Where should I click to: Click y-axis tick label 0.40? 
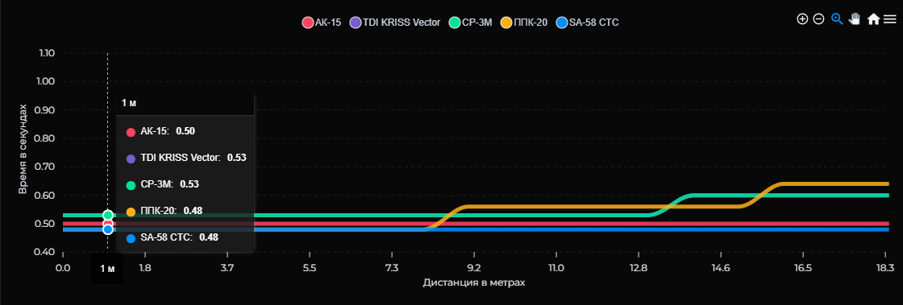tap(45, 252)
